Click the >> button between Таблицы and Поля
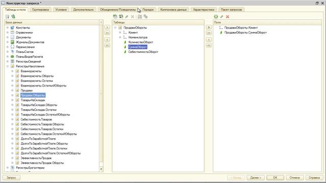 click(x=209, y=33)
